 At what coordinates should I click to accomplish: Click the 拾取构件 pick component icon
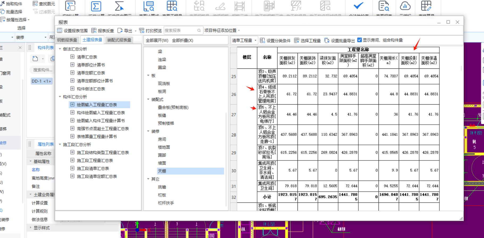[3, 3]
